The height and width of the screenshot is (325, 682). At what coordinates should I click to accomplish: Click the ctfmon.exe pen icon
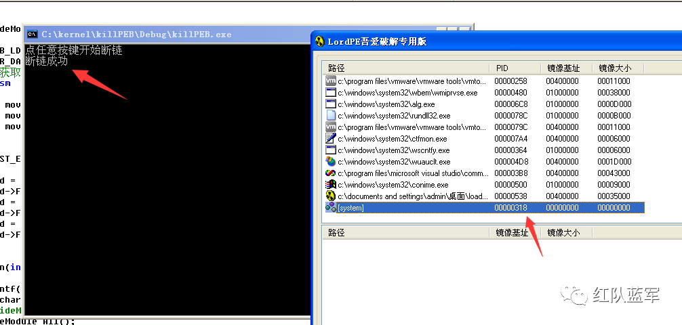(x=331, y=139)
